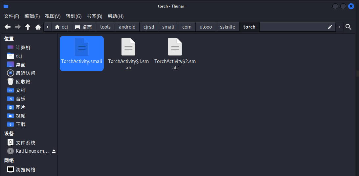Jump to ssknife in the path bar

228,27
